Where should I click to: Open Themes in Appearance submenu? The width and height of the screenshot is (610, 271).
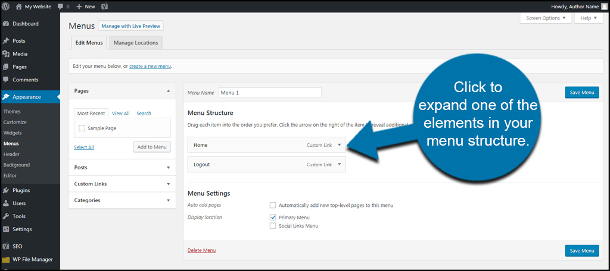tap(12, 111)
